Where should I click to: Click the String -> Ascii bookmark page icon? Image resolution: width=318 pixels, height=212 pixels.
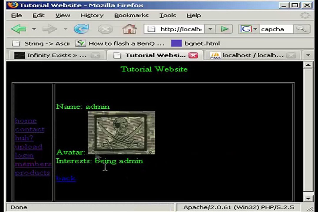16,43
